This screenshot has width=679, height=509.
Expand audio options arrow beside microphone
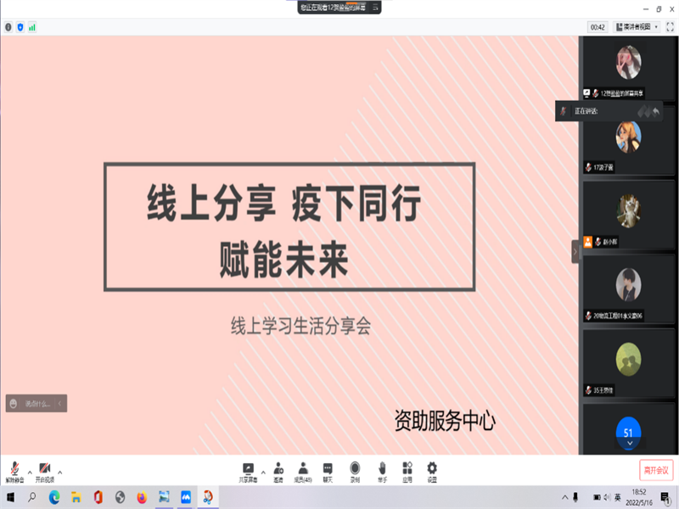point(30,472)
